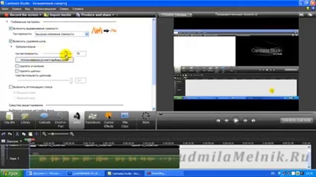Open the Produce and share dropdown arrow

113,15
